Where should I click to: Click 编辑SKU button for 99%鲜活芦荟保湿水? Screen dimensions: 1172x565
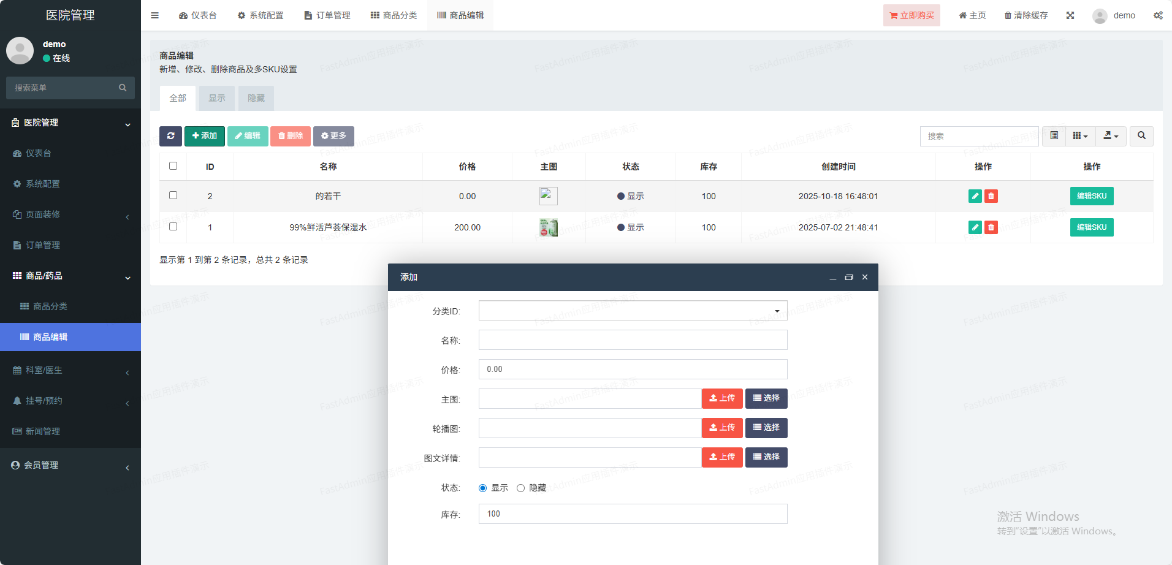[x=1091, y=227]
